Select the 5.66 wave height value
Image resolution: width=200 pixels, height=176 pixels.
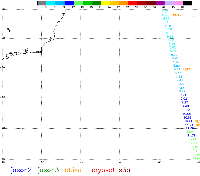166,18
